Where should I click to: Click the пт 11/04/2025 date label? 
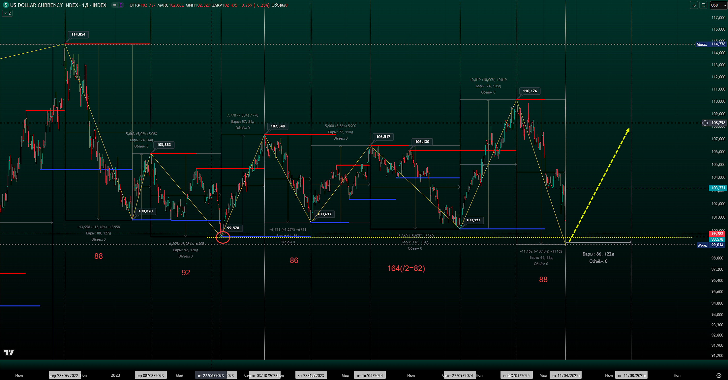(x=565, y=375)
